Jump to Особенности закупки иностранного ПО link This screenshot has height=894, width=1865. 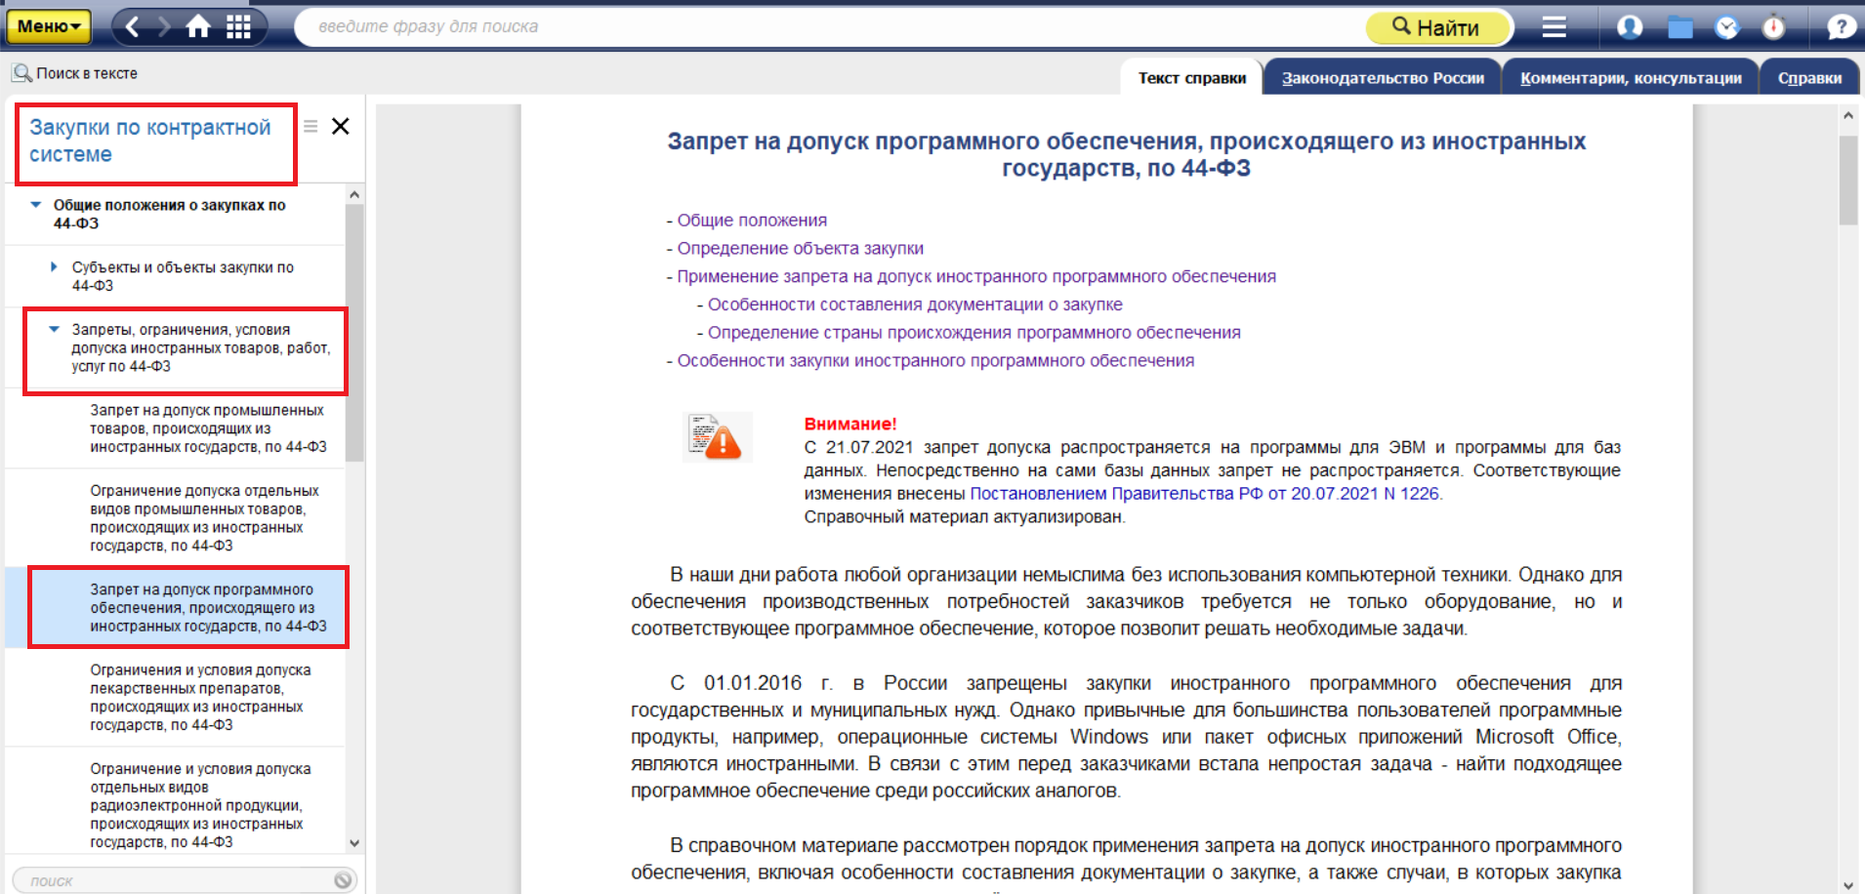935,361
